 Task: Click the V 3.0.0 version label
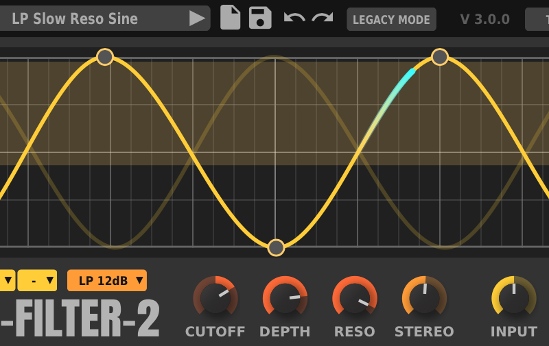[x=484, y=19]
